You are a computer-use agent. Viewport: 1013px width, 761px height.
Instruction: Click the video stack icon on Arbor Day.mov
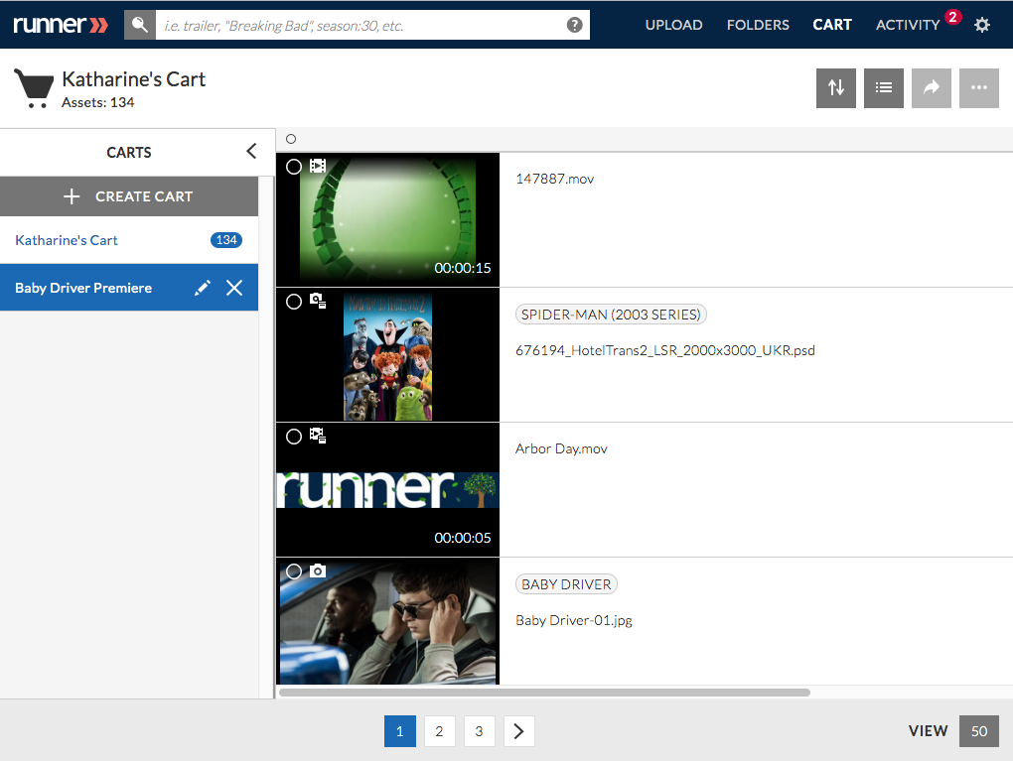[x=318, y=435]
